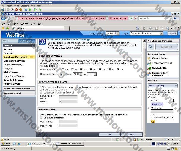Image resolution: width=181 pixels, height=151 pixels.
Task: Toggle the Su download day checkbox
Action: (x=63, y=70)
